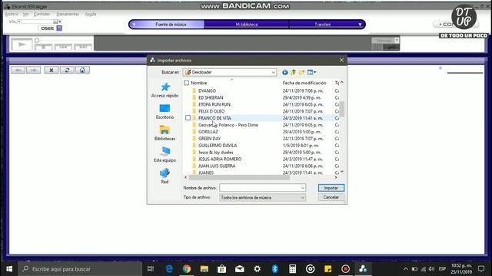The height and width of the screenshot is (276, 492).
Task: Expand the Nombre de archivo dropdown arrow
Action: coord(302,188)
